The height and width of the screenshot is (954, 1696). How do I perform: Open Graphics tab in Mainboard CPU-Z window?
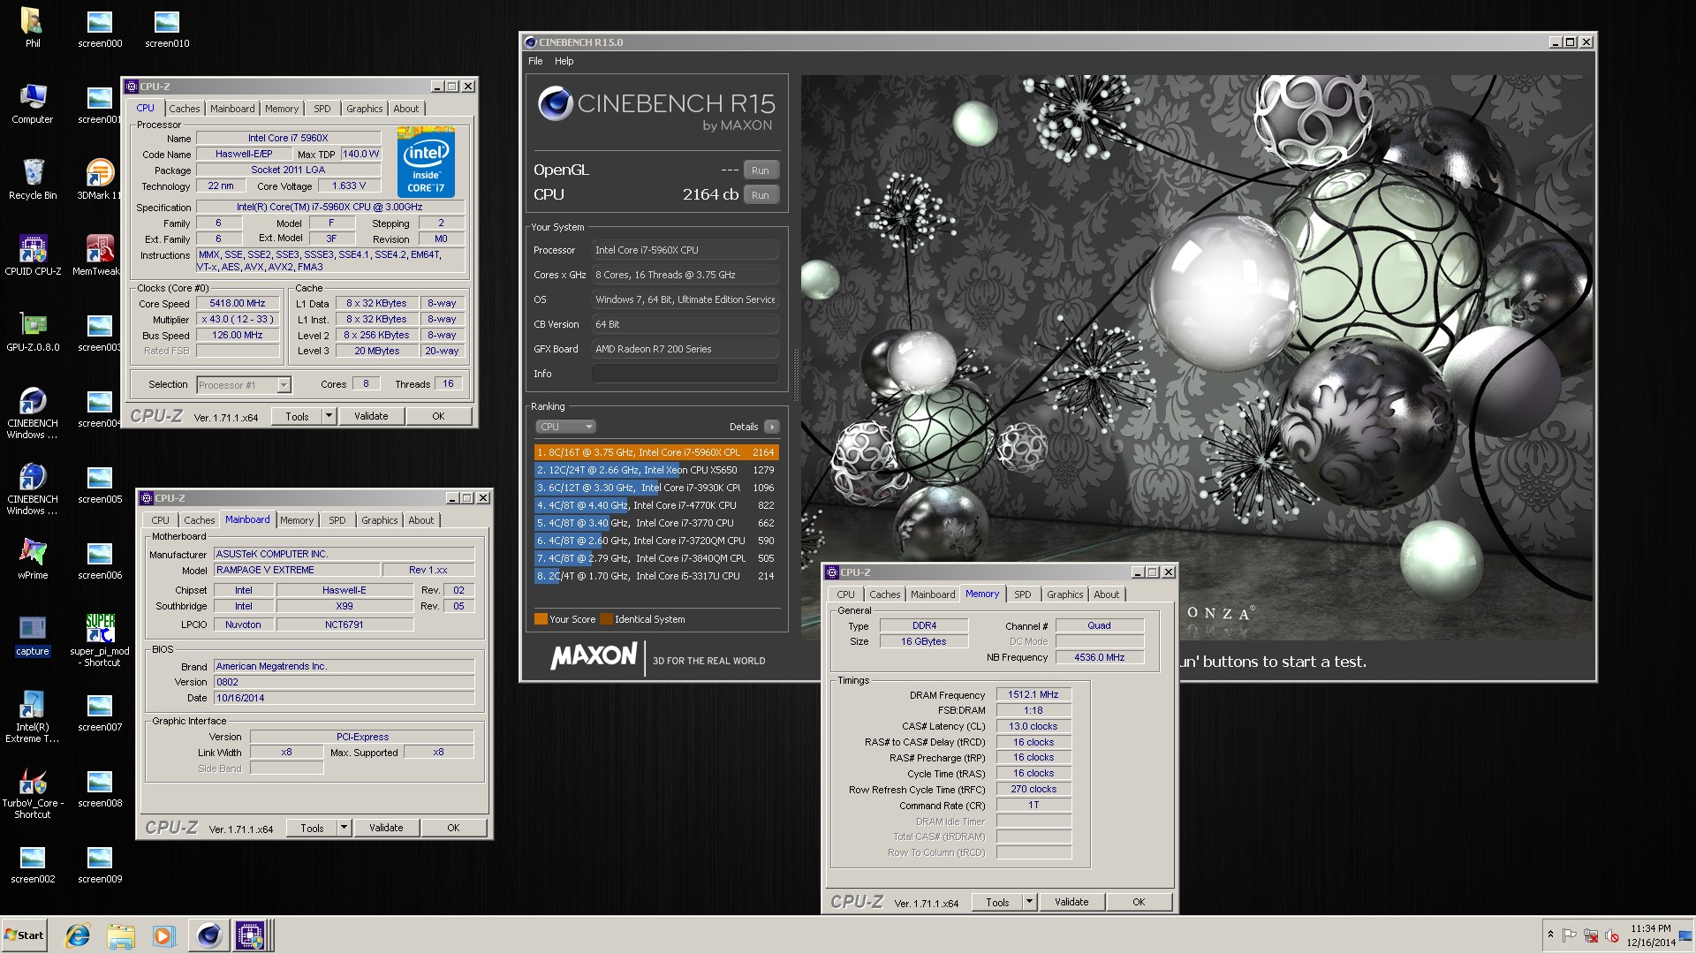pyautogui.click(x=380, y=520)
